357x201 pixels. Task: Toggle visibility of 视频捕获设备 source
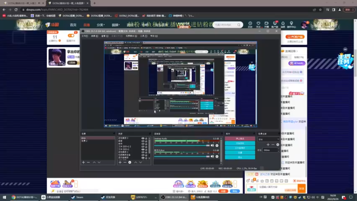click(x=143, y=155)
